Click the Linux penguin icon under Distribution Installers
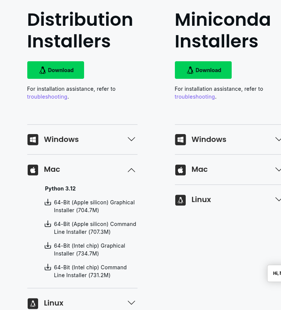Viewport: 281px width, 310px height. 33,304
